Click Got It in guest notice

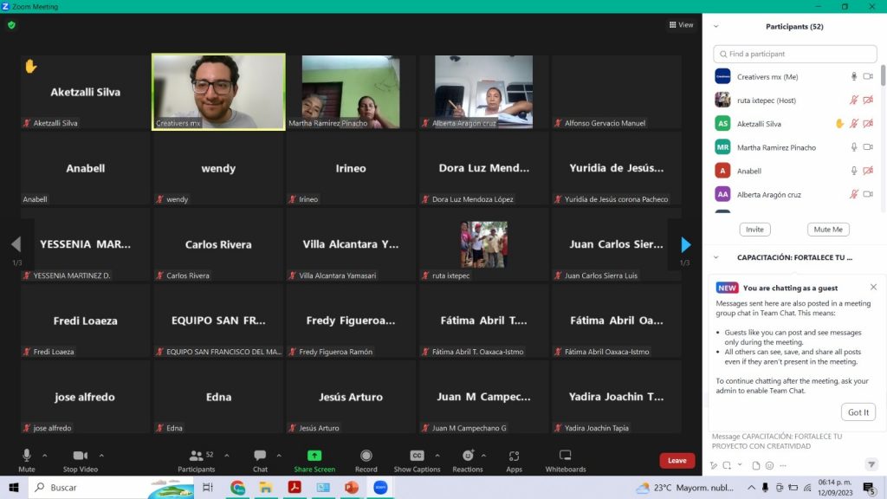click(x=858, y=412)
